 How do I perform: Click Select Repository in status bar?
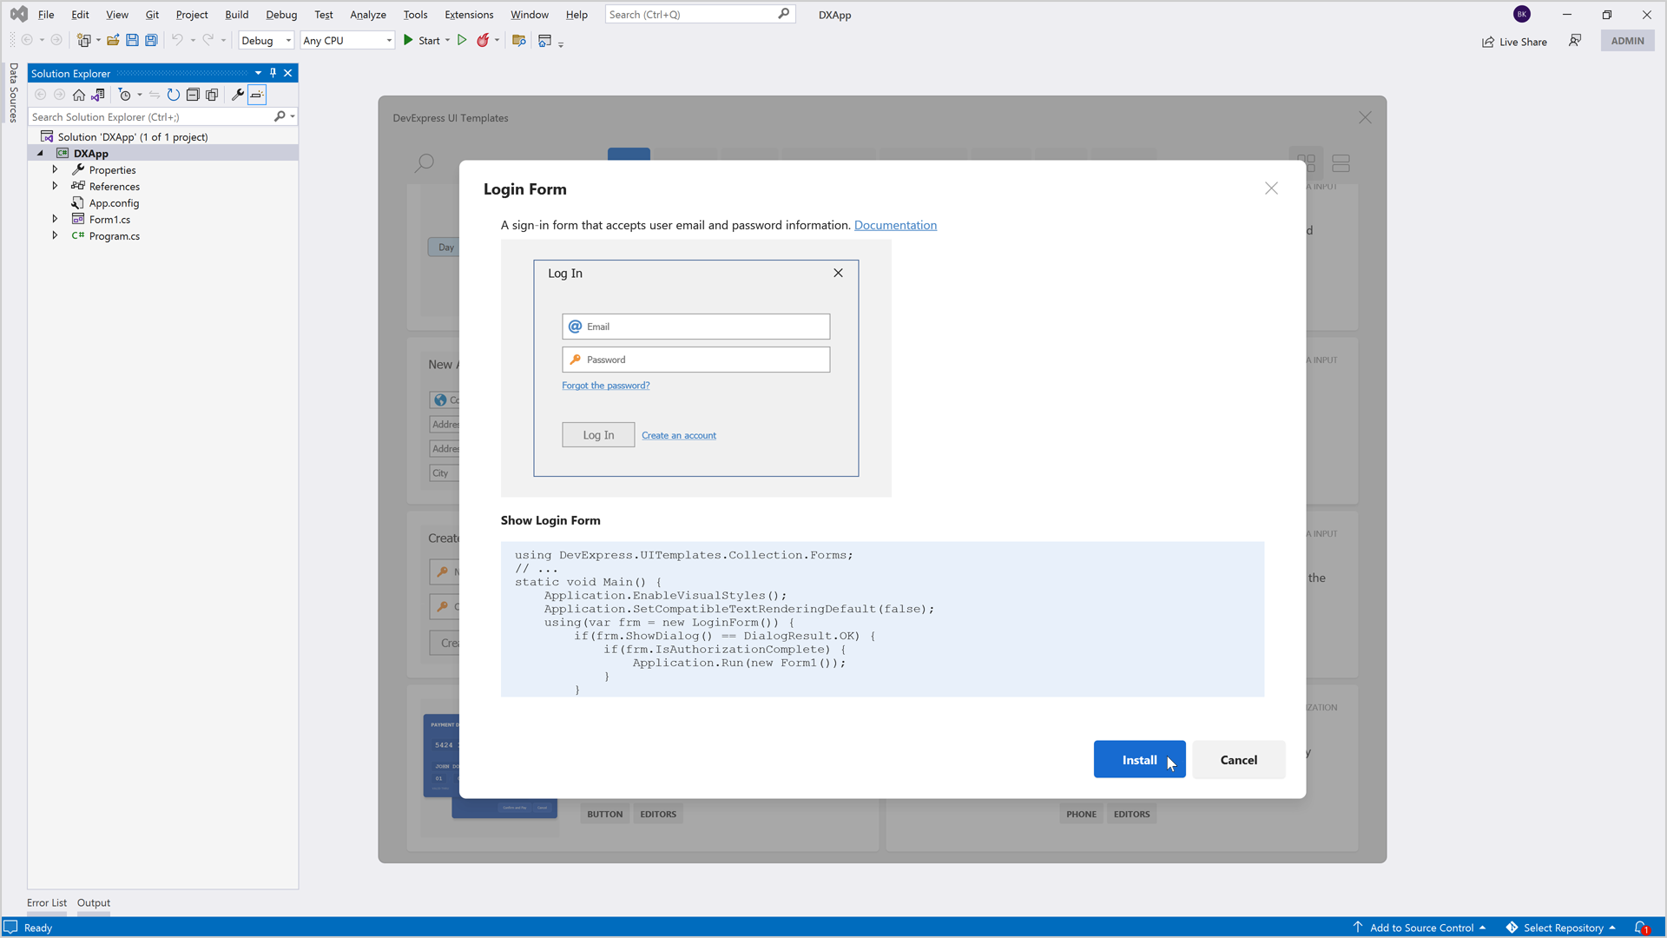1562,928
